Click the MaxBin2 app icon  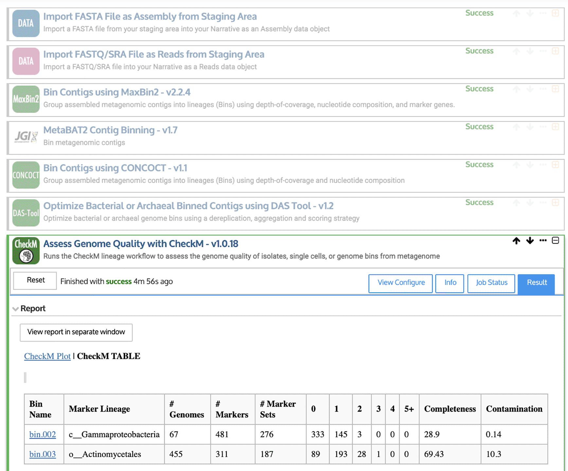[x=26, y=99]
